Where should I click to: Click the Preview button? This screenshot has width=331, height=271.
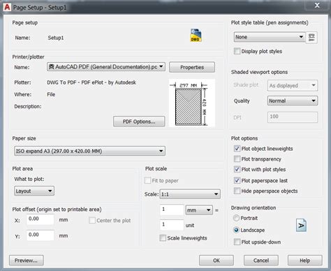point(27,261)
